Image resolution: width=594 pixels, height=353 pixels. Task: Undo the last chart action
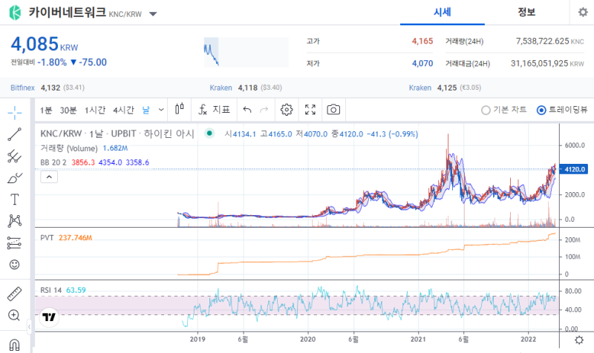click(247, 110)
